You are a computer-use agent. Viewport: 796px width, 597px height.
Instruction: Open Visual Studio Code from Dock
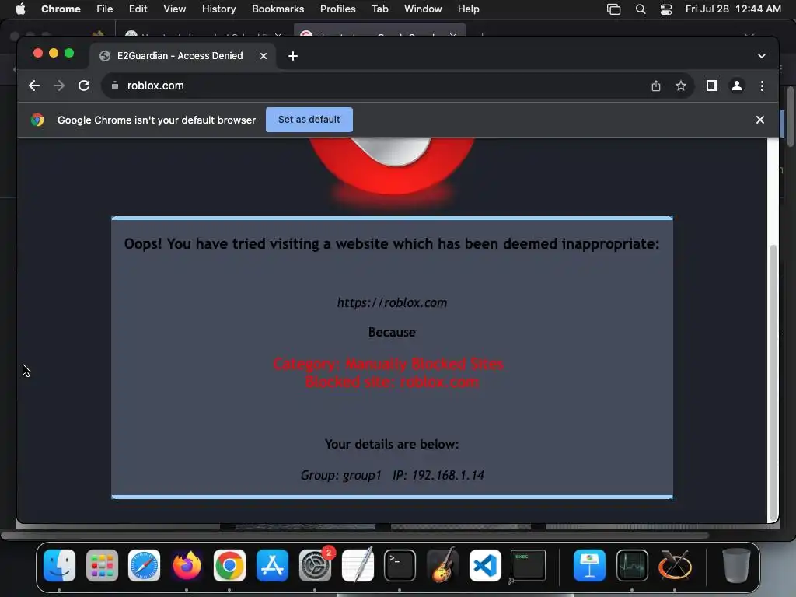coord(485,565)
